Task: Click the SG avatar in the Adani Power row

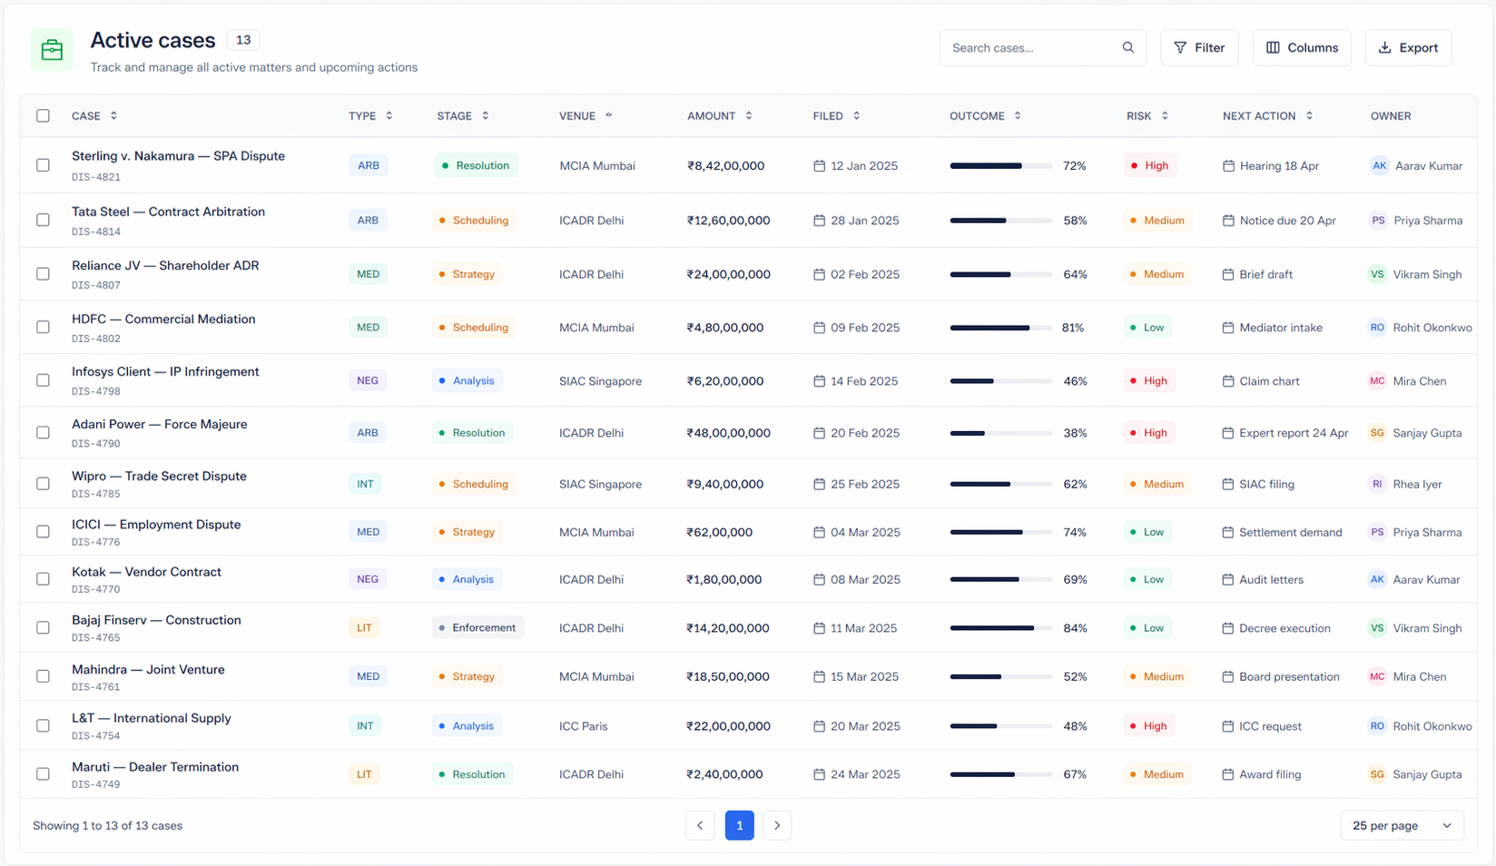Action: (x=1378, y=433)
